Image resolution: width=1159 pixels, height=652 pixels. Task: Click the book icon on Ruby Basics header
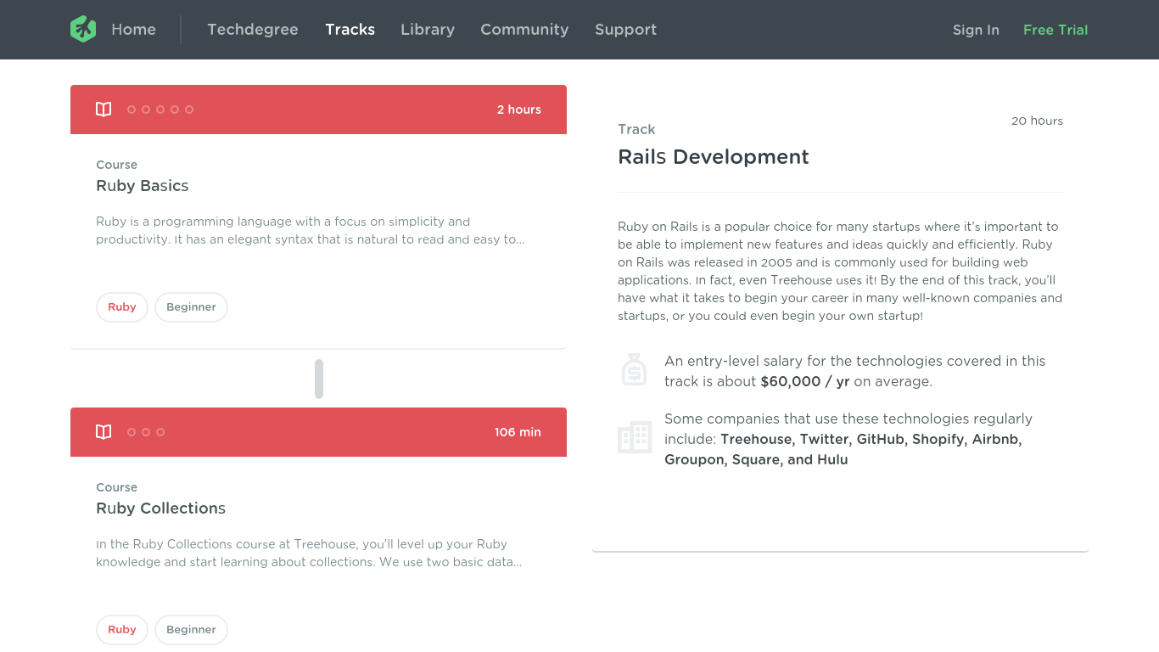104,110
